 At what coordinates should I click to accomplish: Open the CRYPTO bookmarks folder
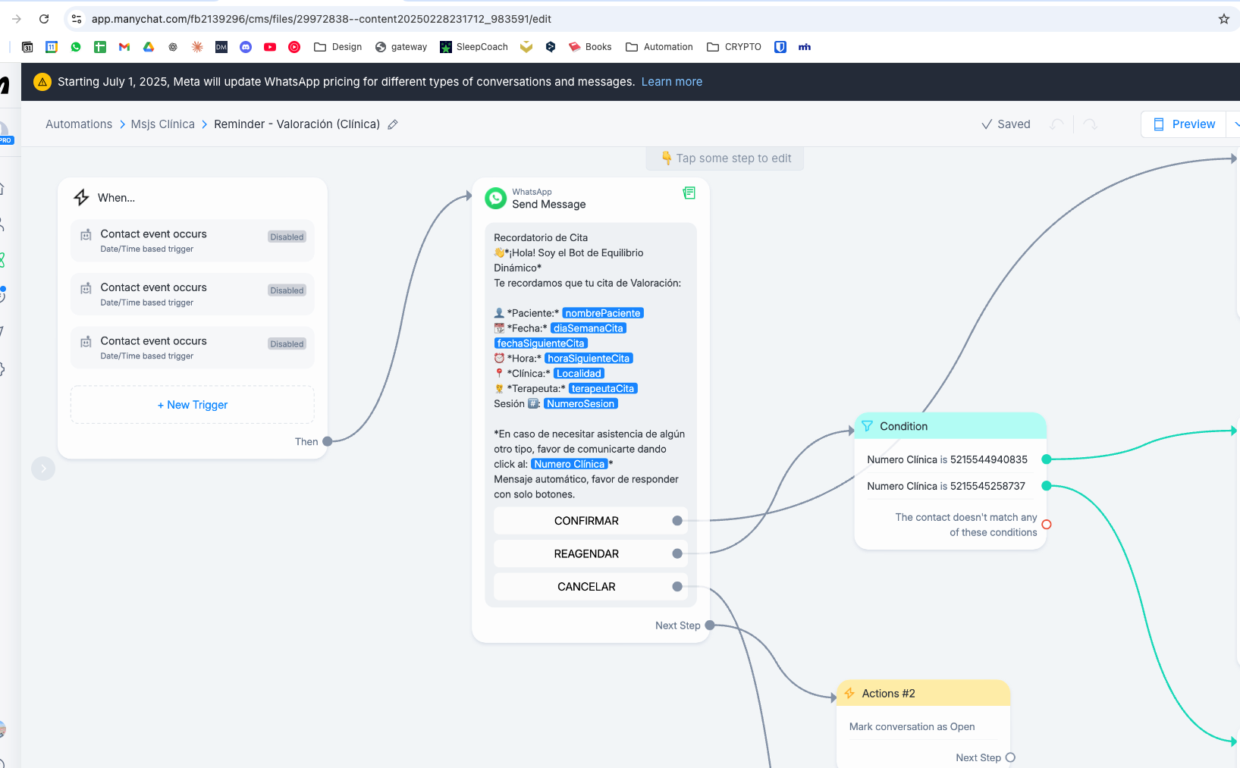tap(734, 47)
